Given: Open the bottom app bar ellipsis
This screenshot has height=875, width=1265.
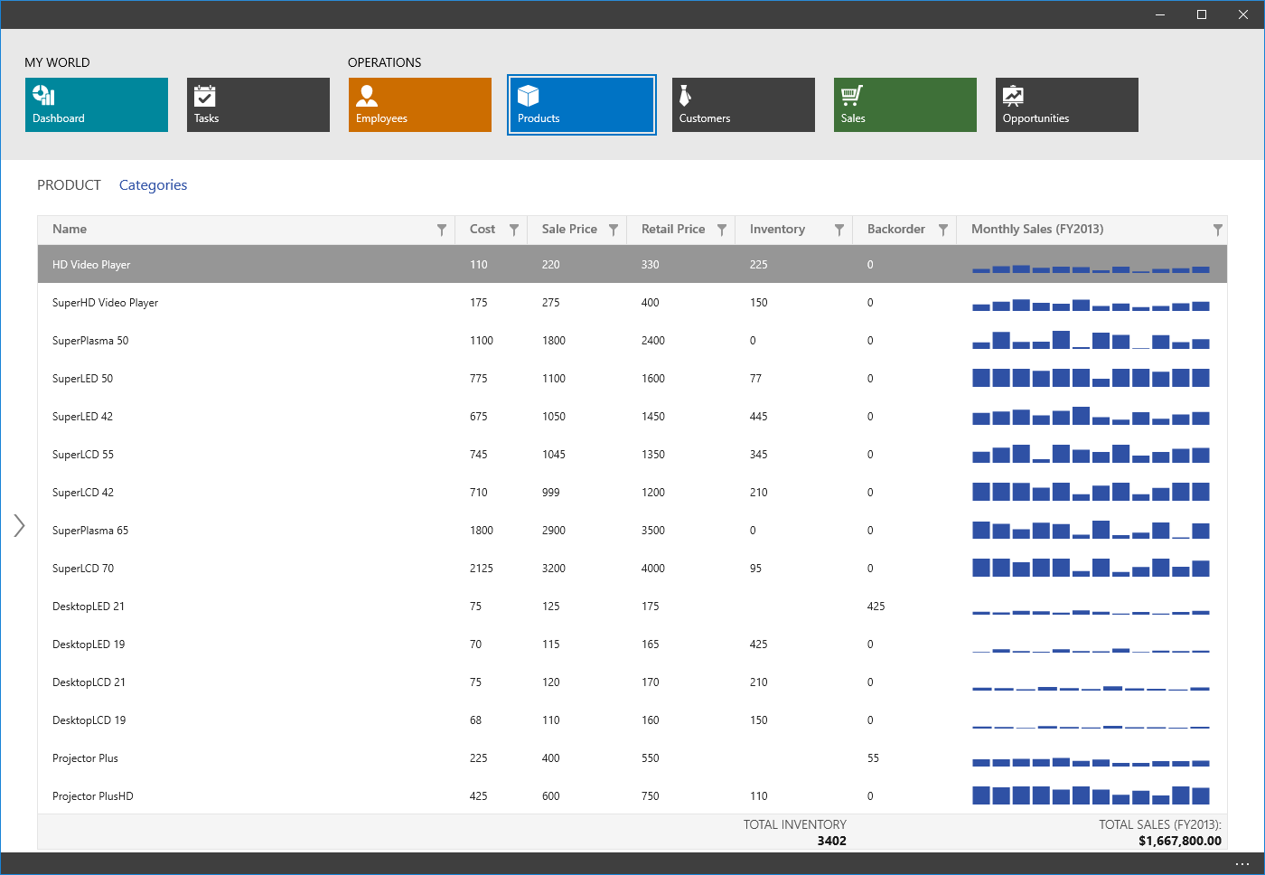Looking at the screenshot, I should pyautogui.click(x=1242, y=864).
